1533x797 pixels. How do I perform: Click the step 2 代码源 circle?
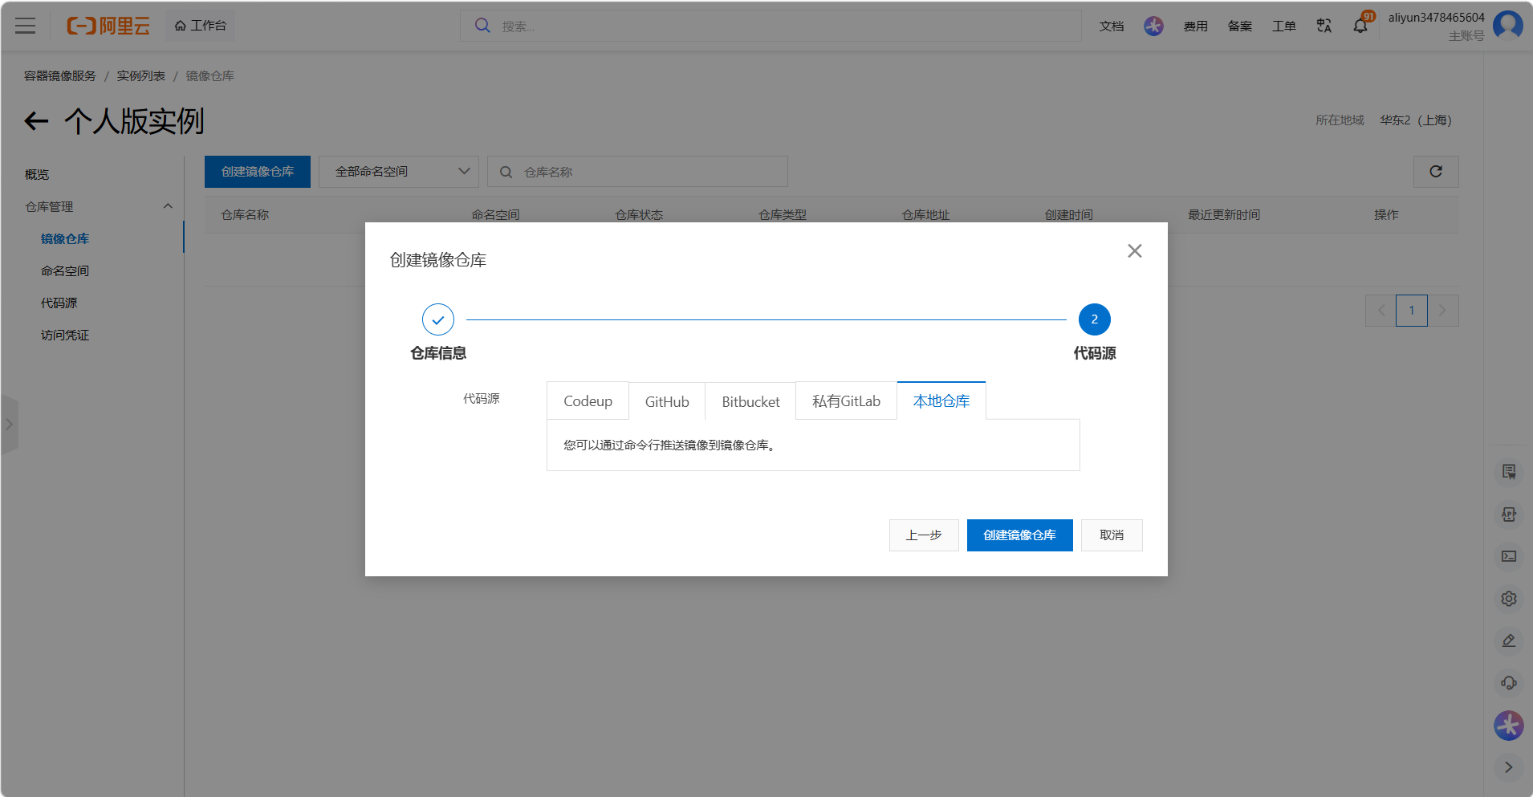(x=1094, y=319)
